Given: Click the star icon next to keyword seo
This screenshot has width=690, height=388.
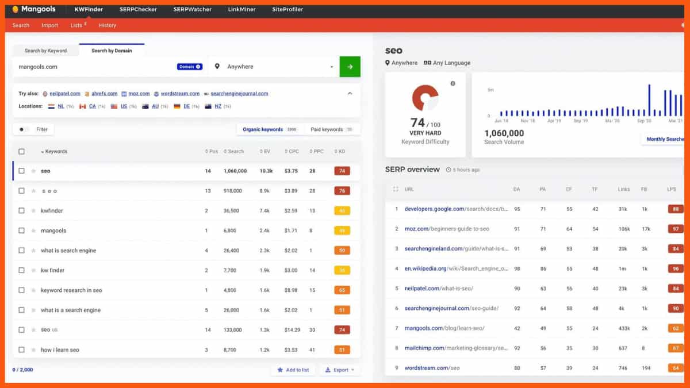Looking at the screenshot, I should pyautogui.click(x=34, y=171).
